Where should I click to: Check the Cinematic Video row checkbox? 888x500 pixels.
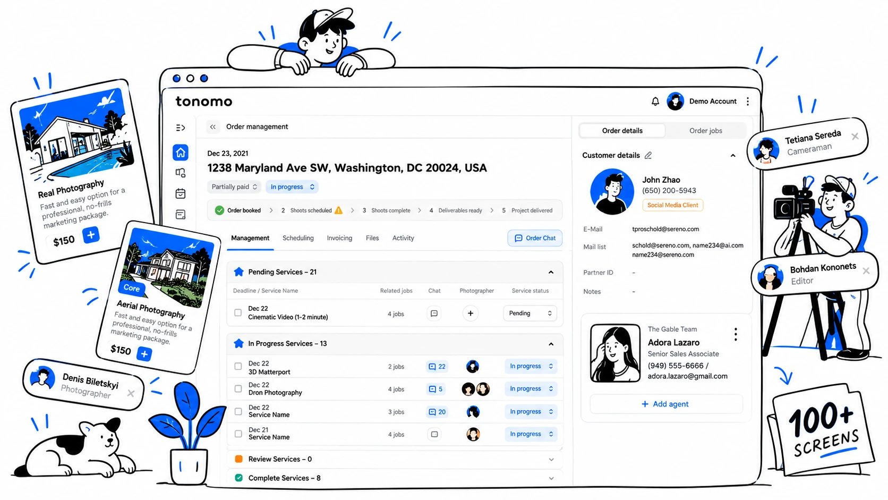pos(238,313)
